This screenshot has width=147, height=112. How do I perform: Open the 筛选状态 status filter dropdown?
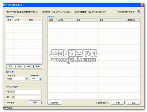[x=27, y=79]
